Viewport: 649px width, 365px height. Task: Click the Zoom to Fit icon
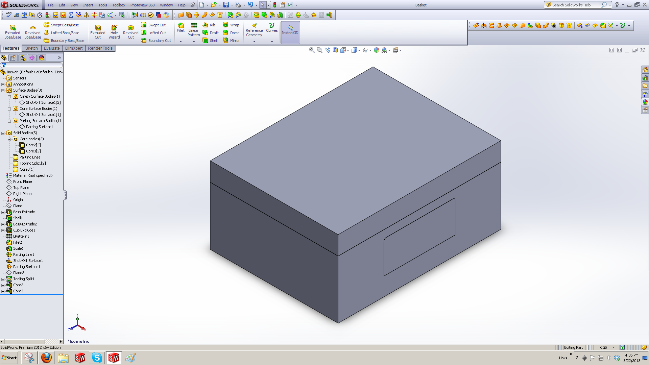point(312,50)
